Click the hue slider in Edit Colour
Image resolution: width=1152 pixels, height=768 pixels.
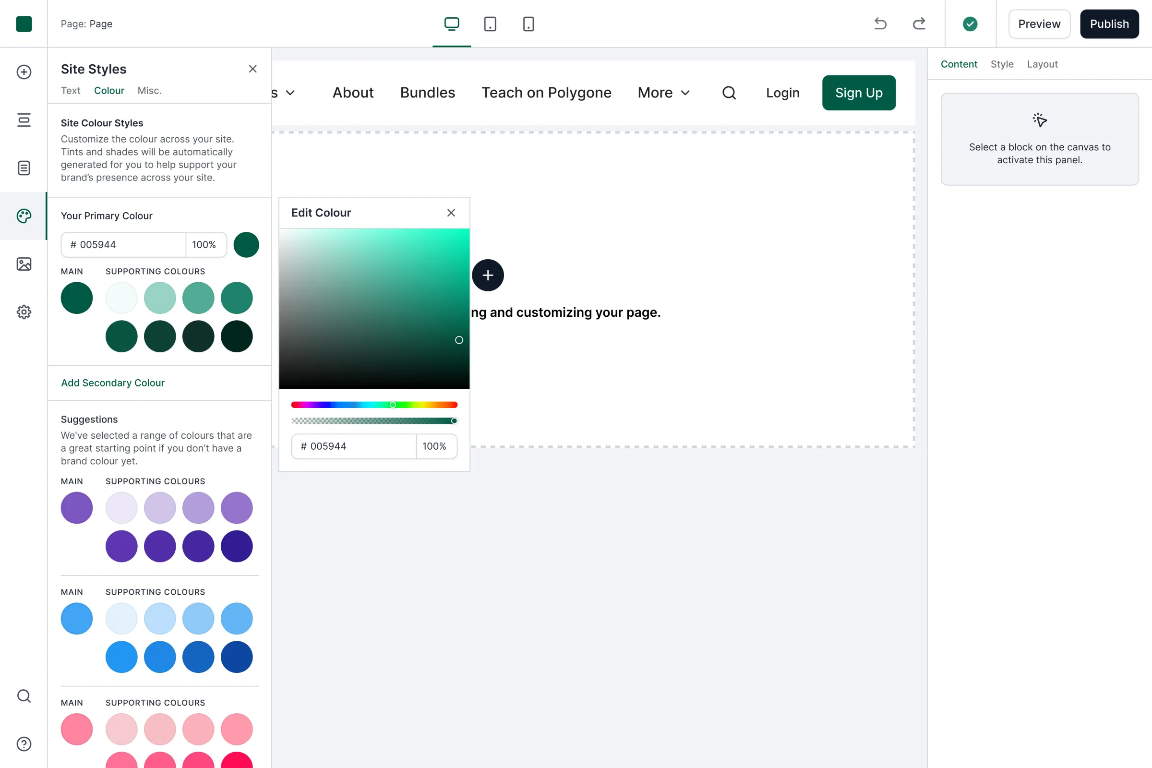pos(374,405)
